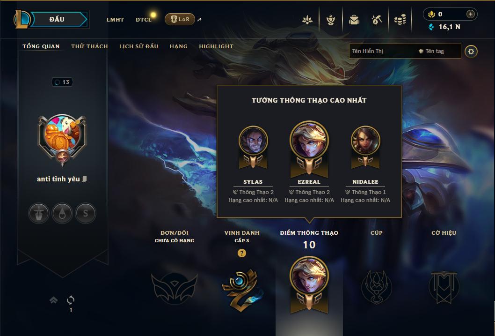Open the Champion Mastery crest icon in the top bar

(x=330, y=20)
